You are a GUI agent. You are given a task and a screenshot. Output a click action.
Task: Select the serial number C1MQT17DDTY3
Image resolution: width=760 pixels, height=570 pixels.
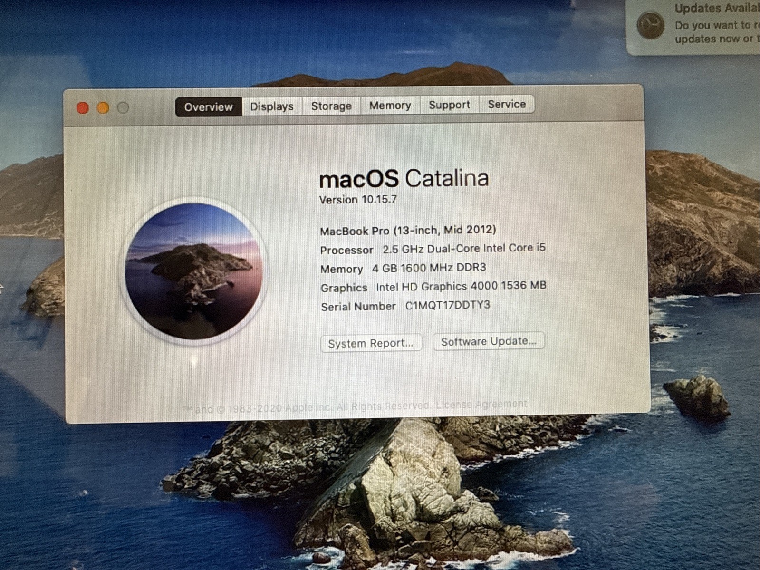447,305
